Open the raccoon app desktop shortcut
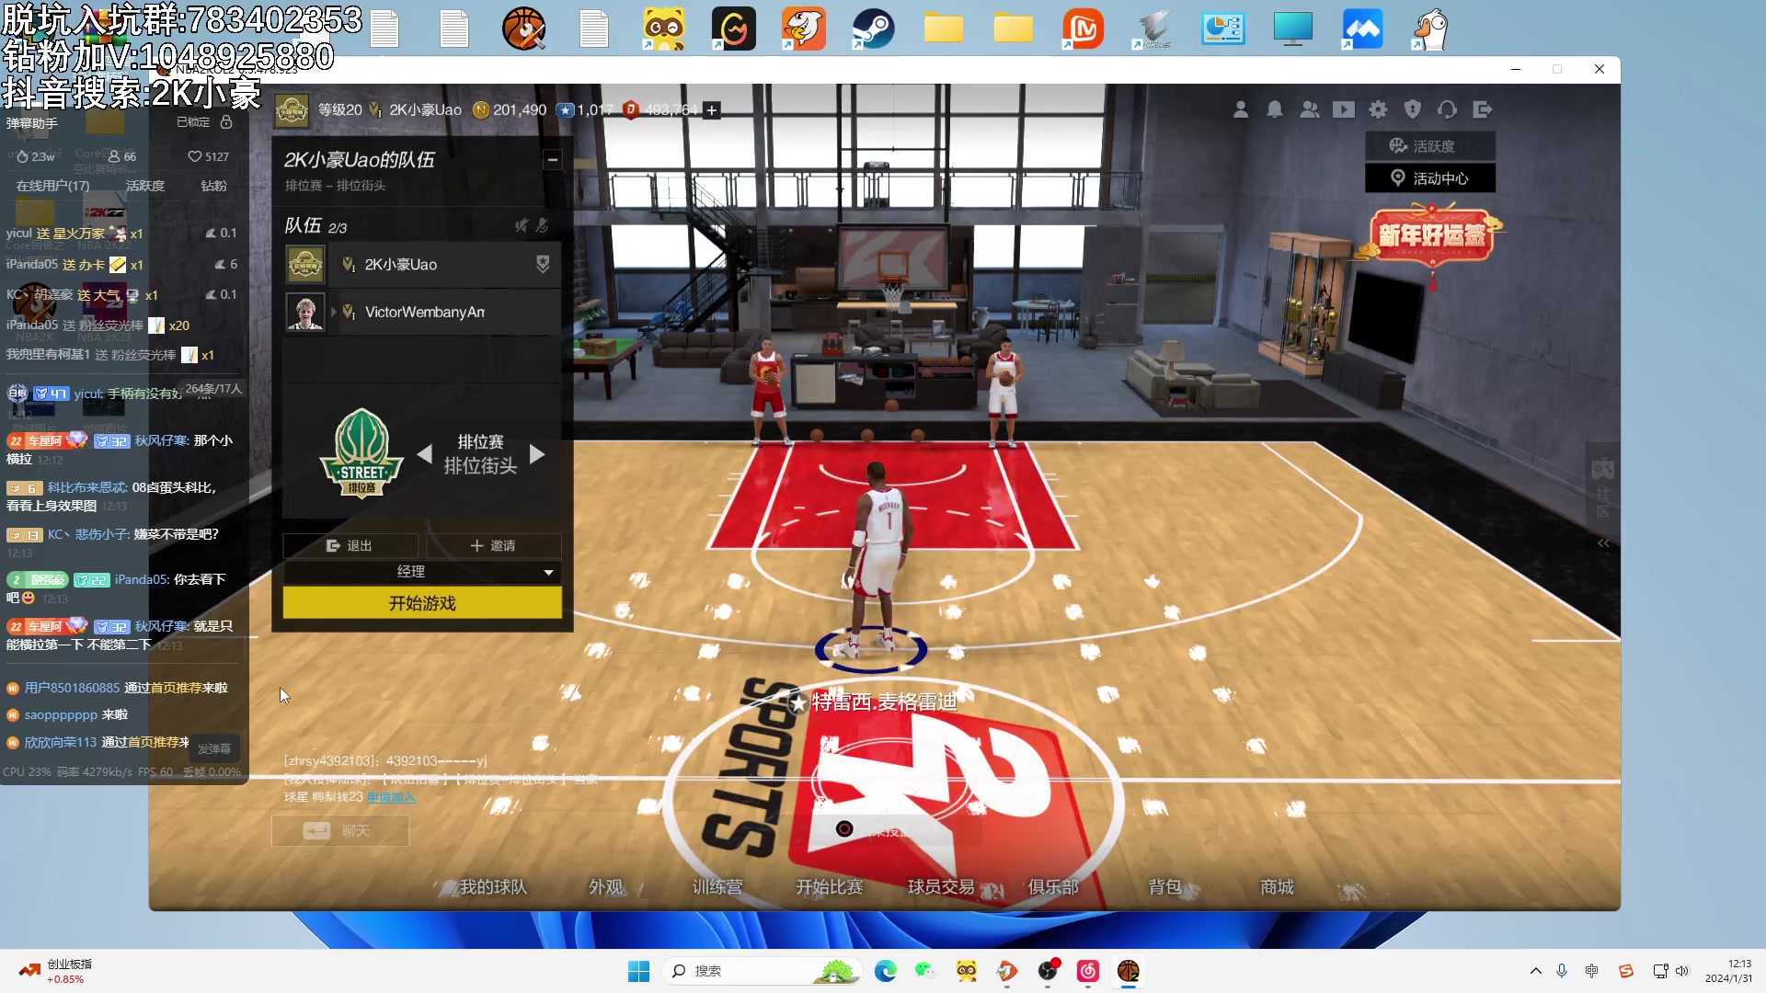This screenshot has height=993, width=1766. tap(664, 29)
